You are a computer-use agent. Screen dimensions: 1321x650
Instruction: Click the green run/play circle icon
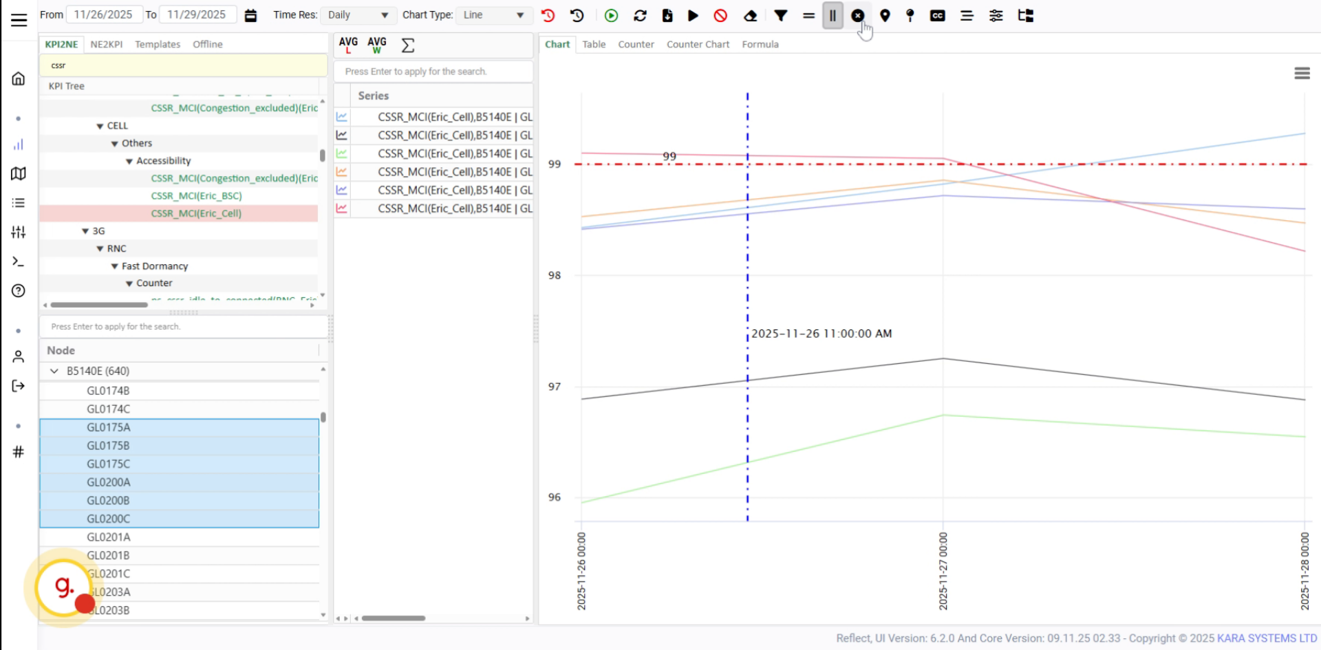tap(611, 15)
